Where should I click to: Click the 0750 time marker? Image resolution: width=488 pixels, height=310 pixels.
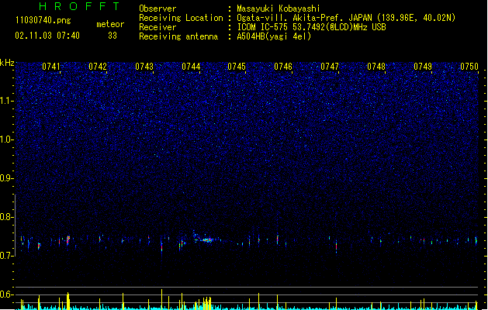[469, 67]
